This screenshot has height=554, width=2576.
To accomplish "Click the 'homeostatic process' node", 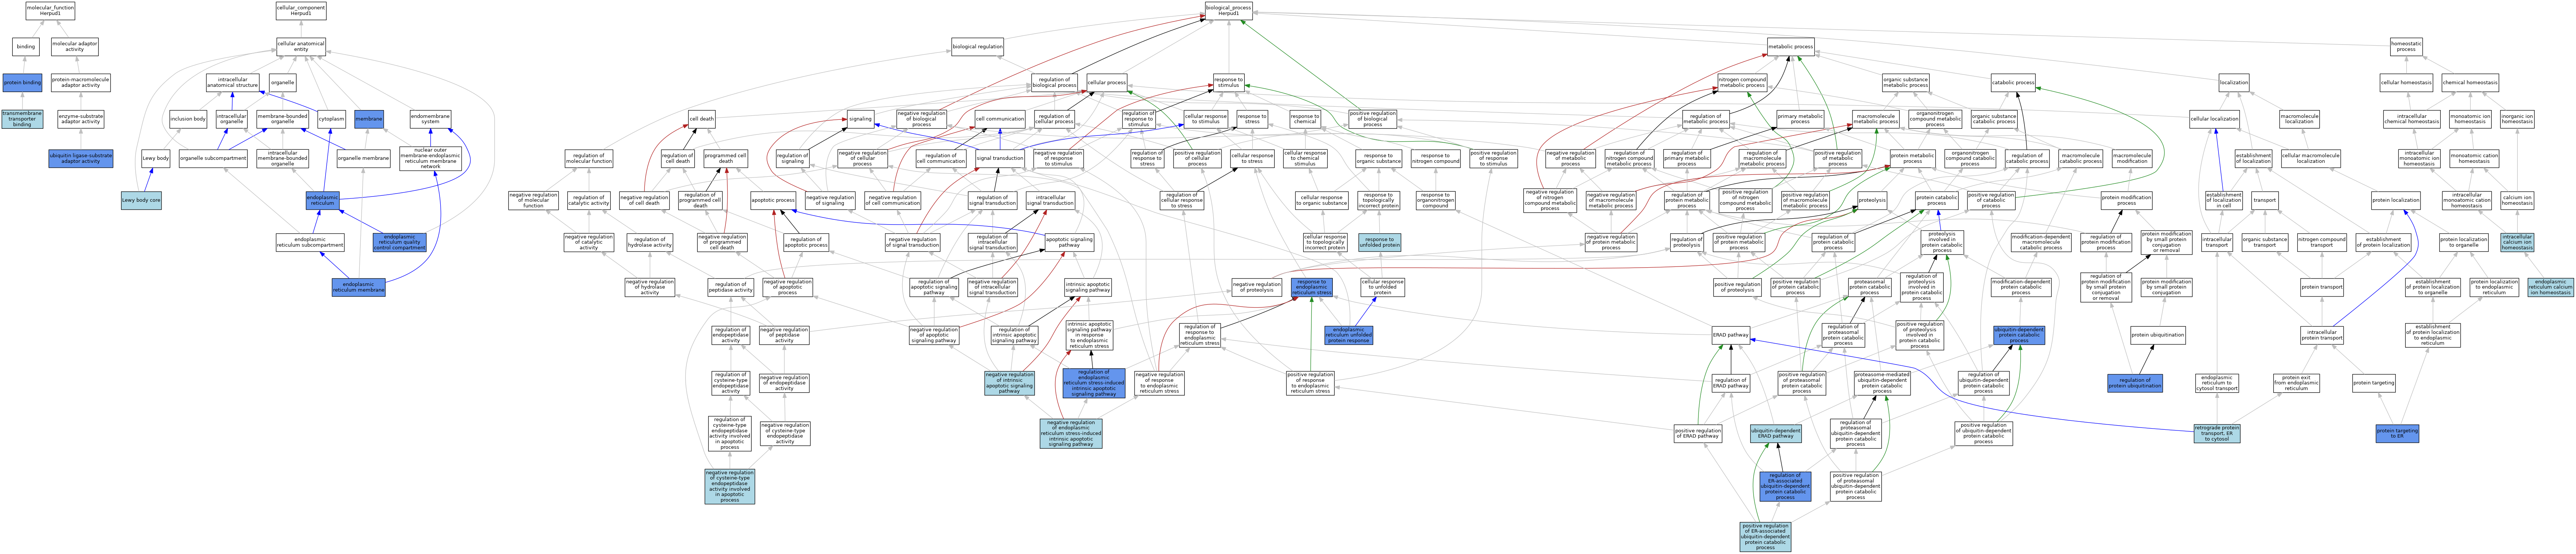I will 2406,47.
